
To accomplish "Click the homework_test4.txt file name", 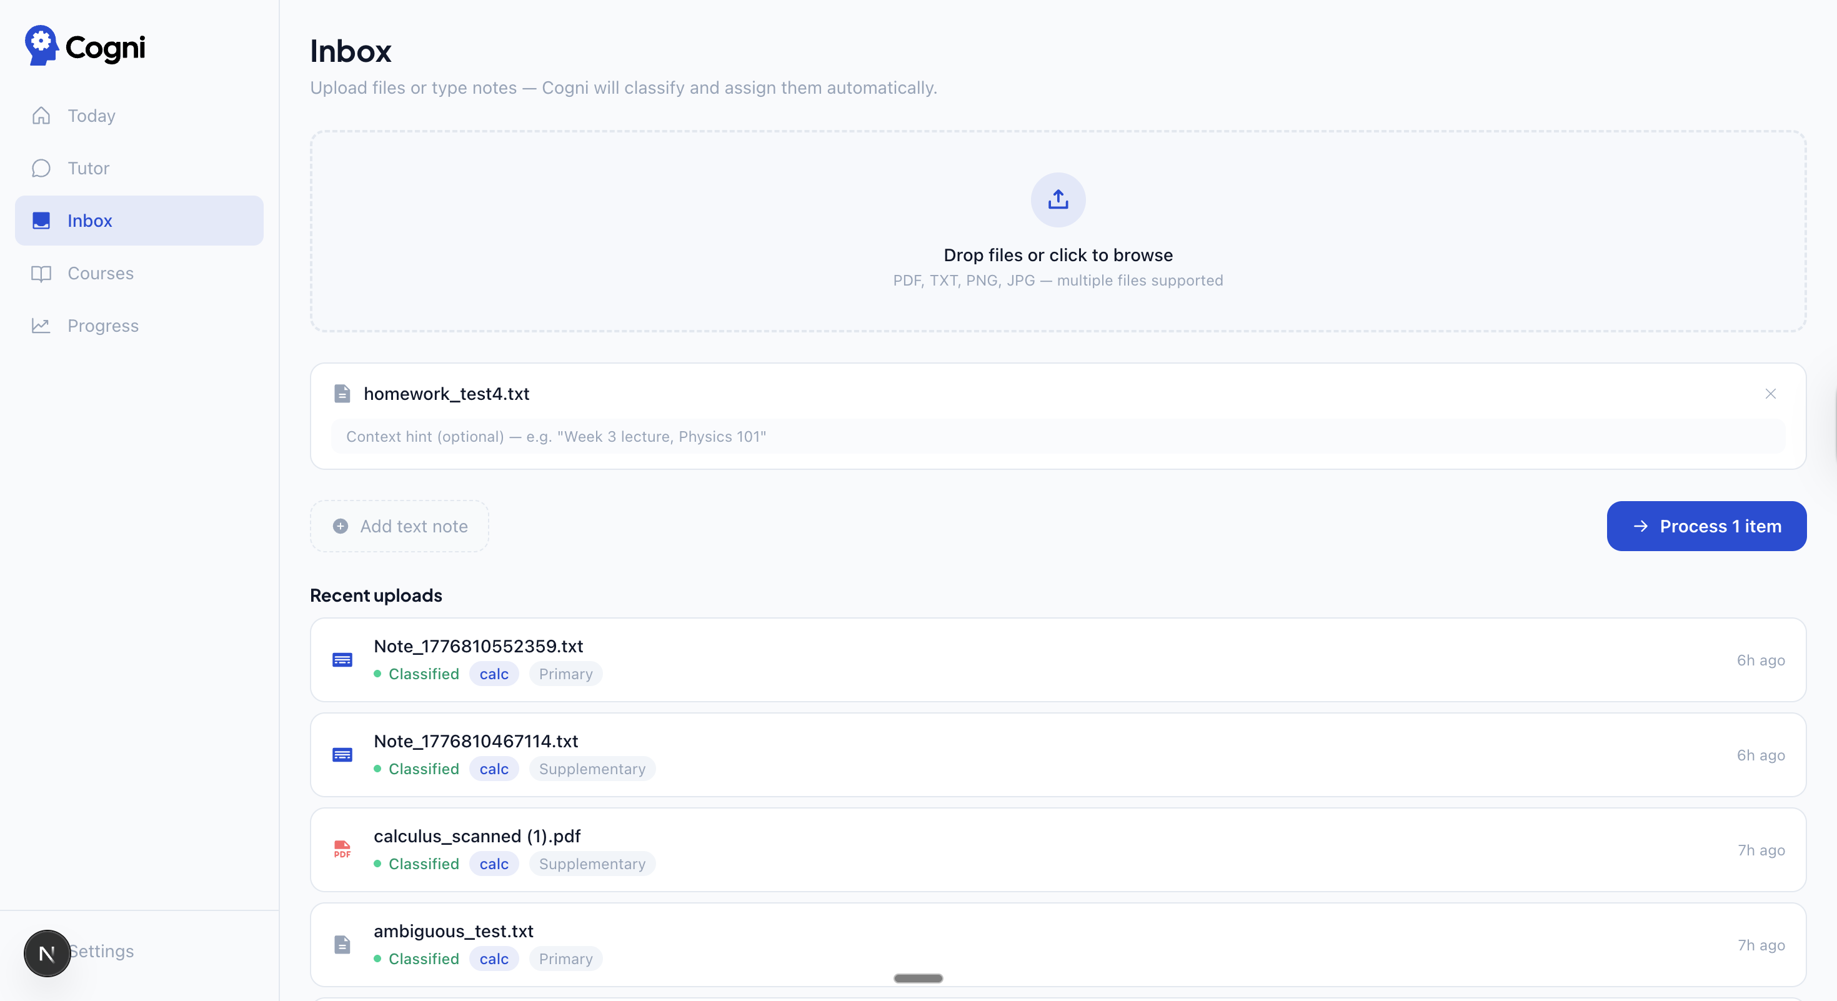I will (446, 394).
